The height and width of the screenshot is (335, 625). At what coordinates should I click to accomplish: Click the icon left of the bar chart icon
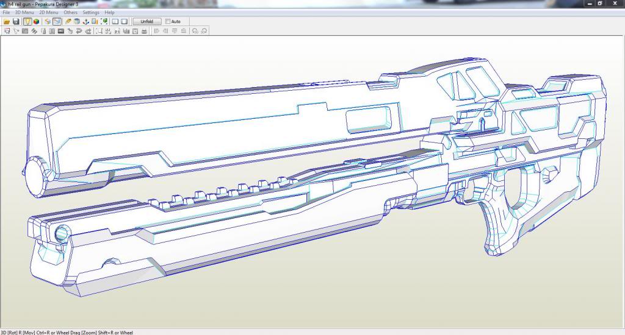117,31
